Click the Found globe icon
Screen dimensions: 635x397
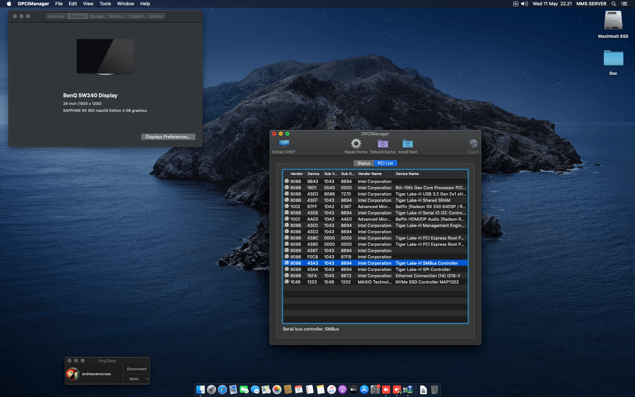pos(473,144)
